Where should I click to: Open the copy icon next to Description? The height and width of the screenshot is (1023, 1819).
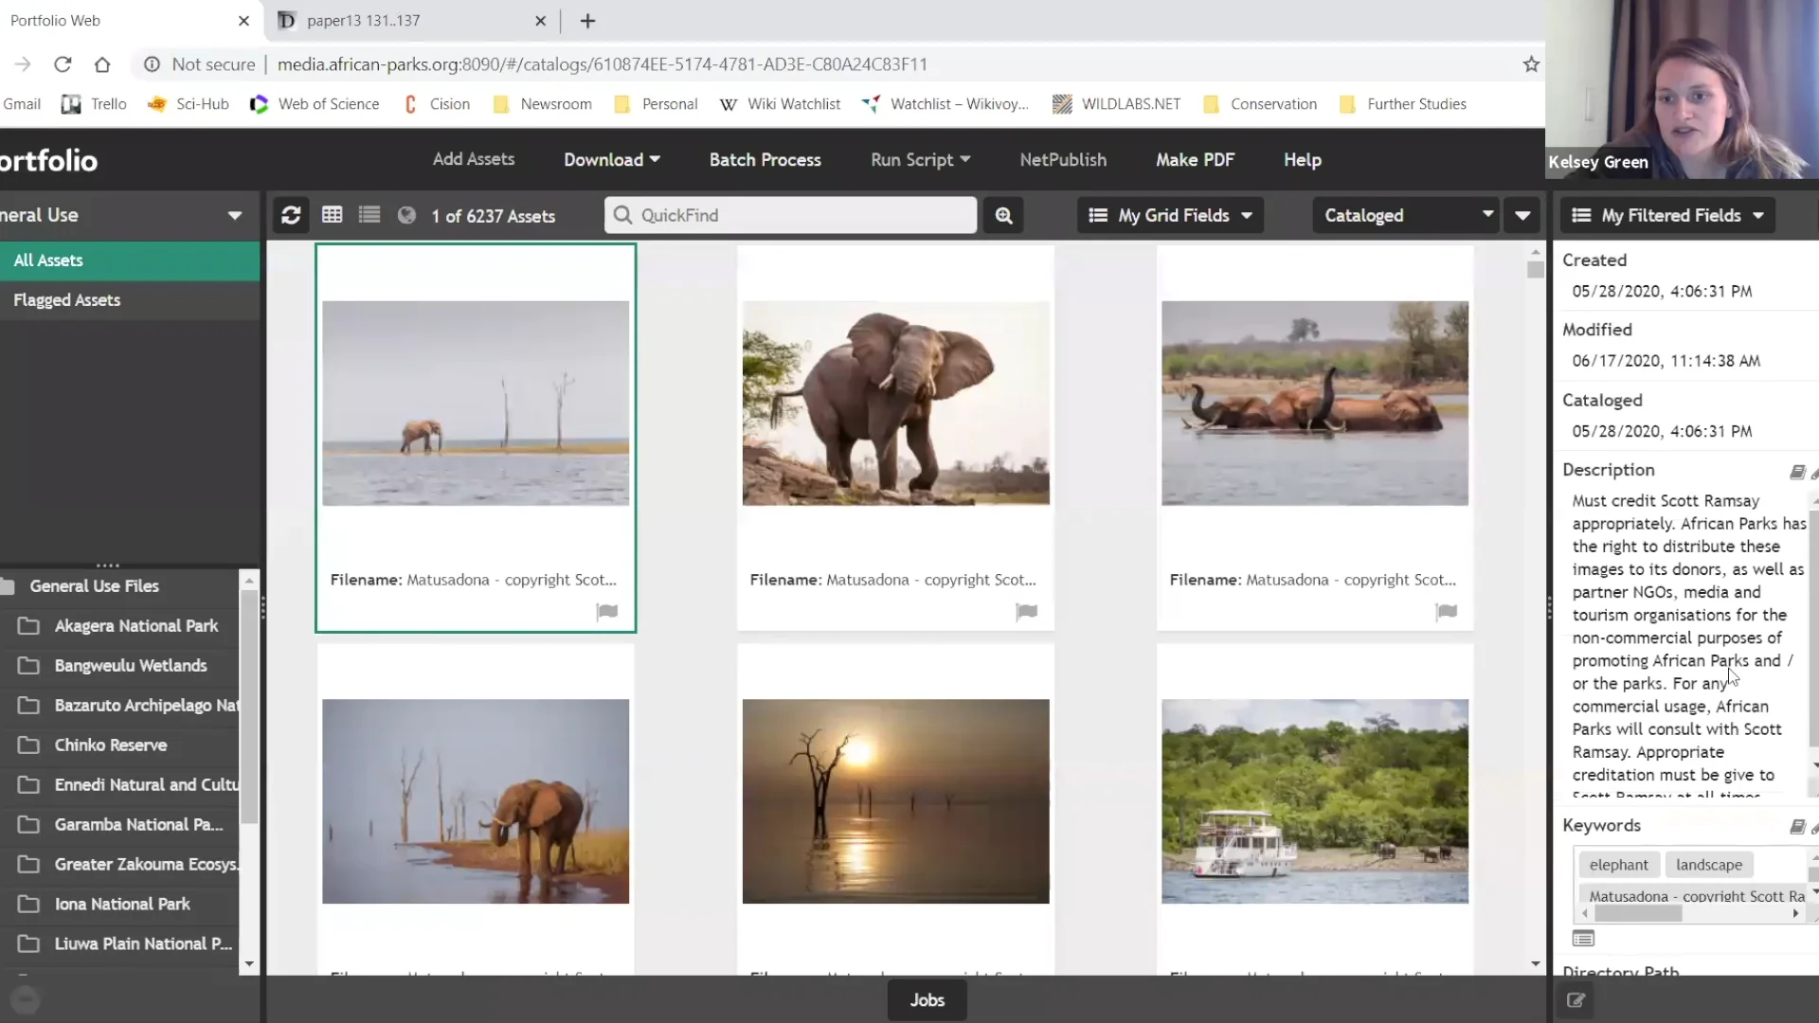pos(1797,473)
